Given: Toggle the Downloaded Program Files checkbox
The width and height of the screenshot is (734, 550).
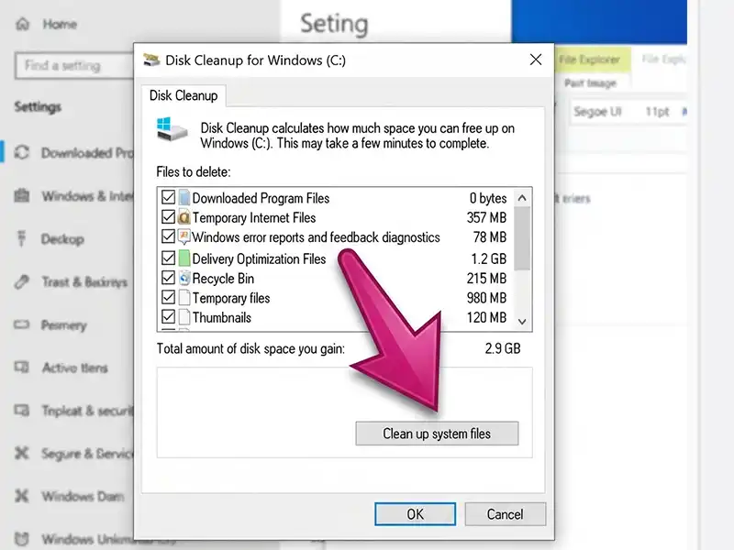Looking at the screenshot, I should 168,197.
